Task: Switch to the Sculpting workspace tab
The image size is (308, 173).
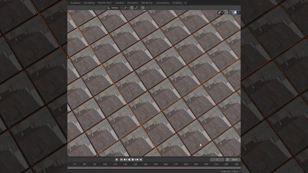Action: (76, 3)
